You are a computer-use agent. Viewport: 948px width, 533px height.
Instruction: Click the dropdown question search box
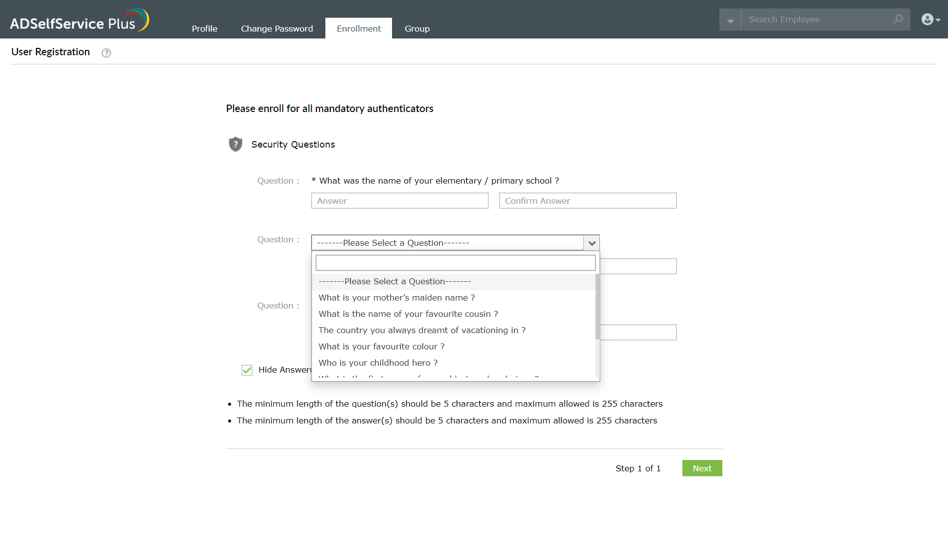point(455,263)
